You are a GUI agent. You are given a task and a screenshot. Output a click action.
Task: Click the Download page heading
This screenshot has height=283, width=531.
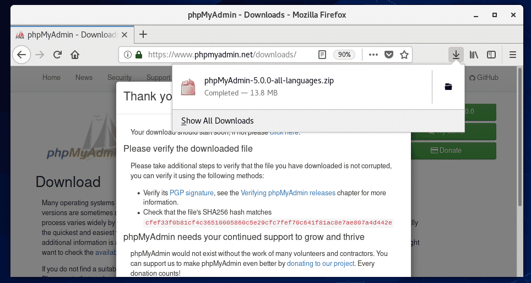(68, 182)
